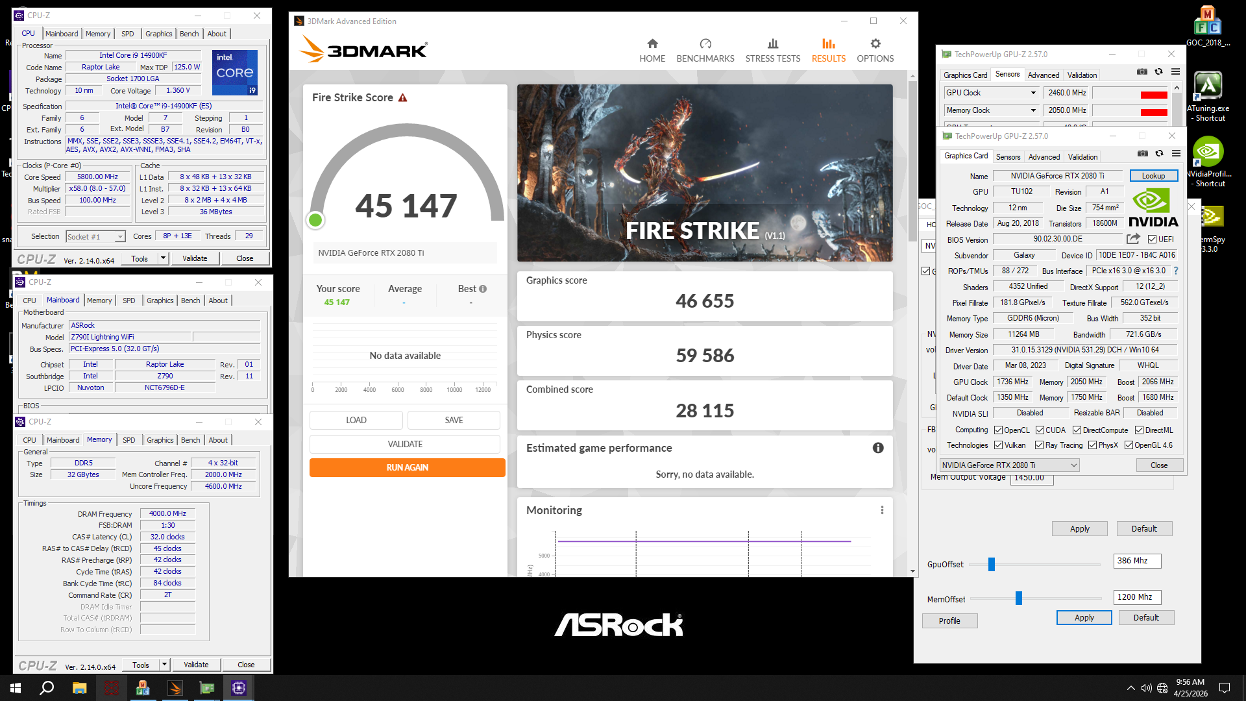Click the MemOffset 1200 Mhz field
Screen dimensions: 1246x701
point(1137,597)
